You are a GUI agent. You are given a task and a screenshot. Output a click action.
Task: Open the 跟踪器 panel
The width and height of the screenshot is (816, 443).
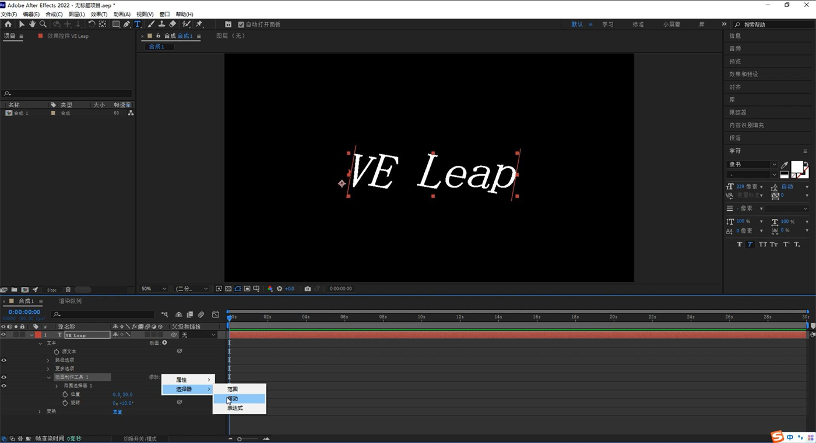pos(737,112)
